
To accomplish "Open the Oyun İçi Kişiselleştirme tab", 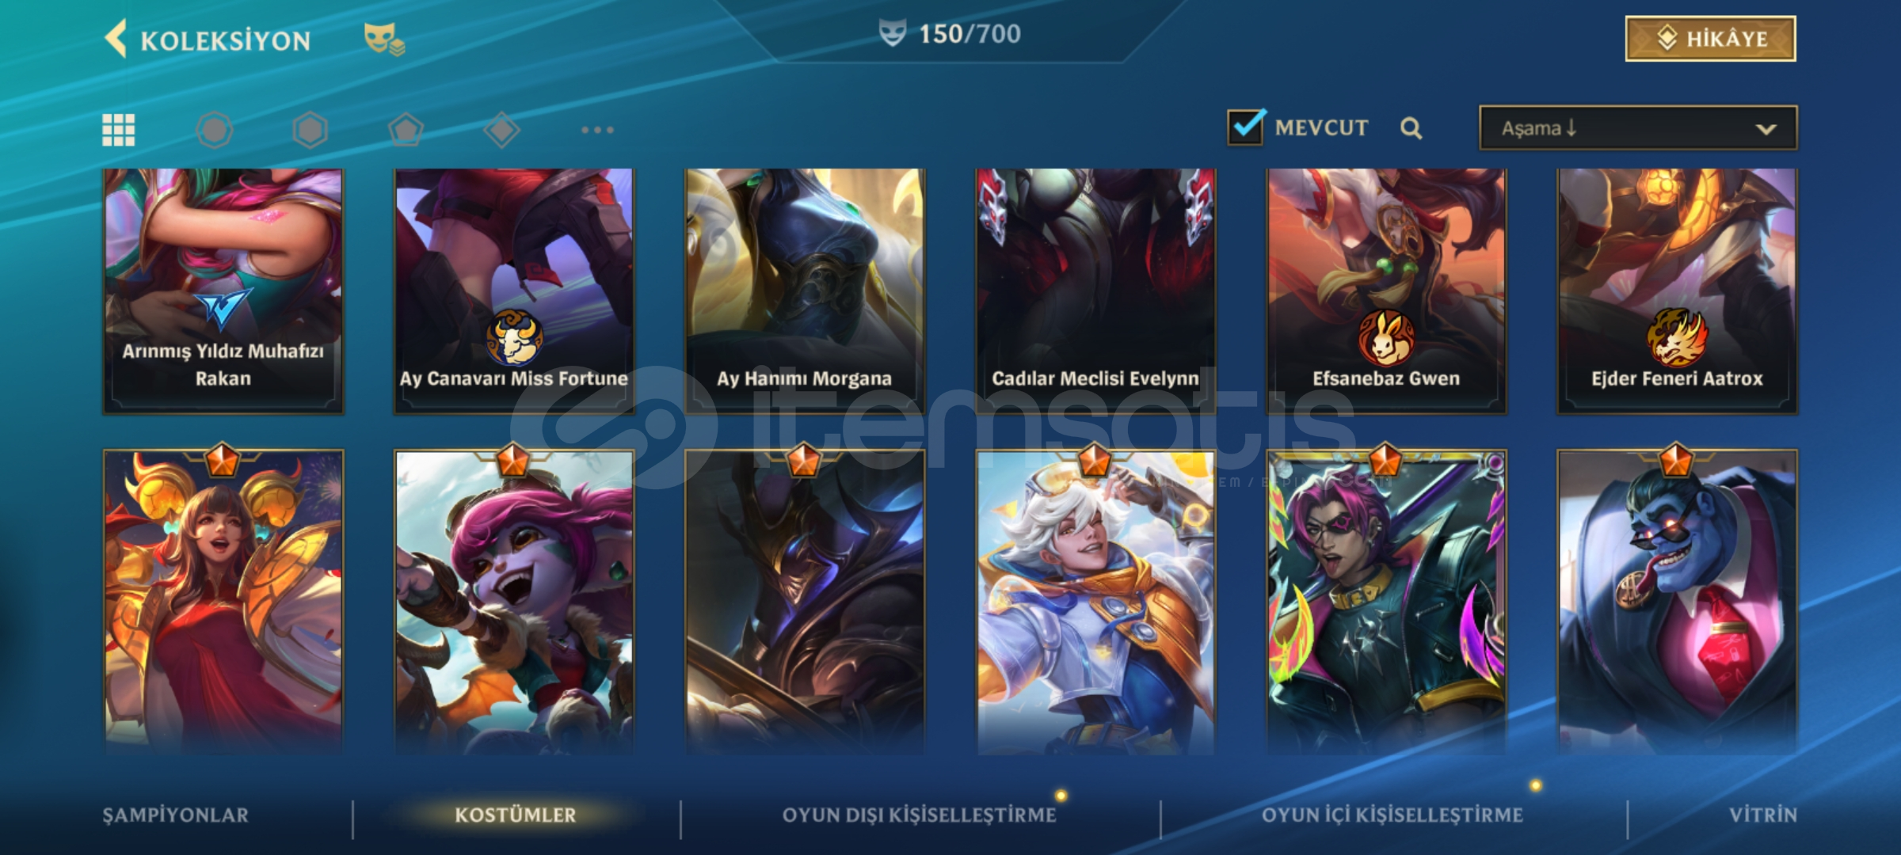I will 1392,815.
